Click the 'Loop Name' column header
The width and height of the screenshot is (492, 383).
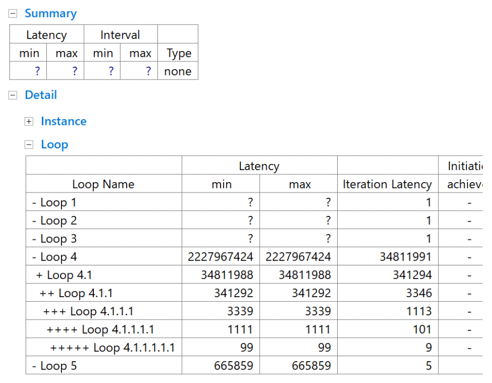pos(103,184)
